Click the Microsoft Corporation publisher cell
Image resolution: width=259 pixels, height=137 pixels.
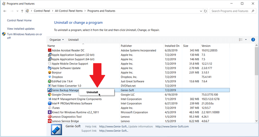tap(134, 112)
